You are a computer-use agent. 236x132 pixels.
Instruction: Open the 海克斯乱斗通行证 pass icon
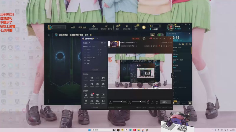click(106, 27)
